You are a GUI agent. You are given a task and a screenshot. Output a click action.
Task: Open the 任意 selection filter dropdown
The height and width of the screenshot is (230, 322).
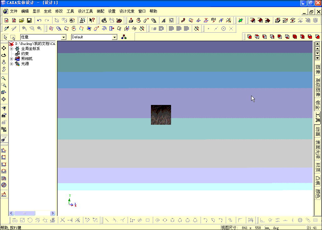tap(64, 37)
